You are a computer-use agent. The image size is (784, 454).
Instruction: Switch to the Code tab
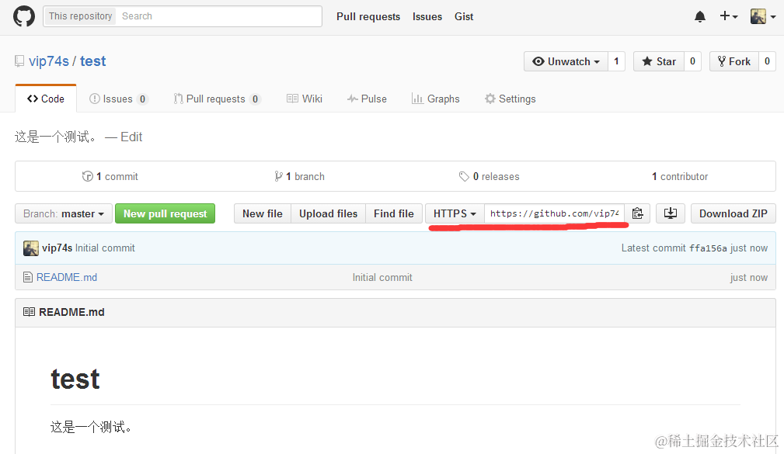point(46,99)
